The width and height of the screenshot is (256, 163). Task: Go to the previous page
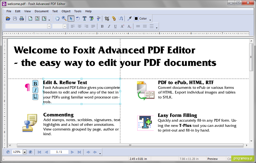point(46,152)
